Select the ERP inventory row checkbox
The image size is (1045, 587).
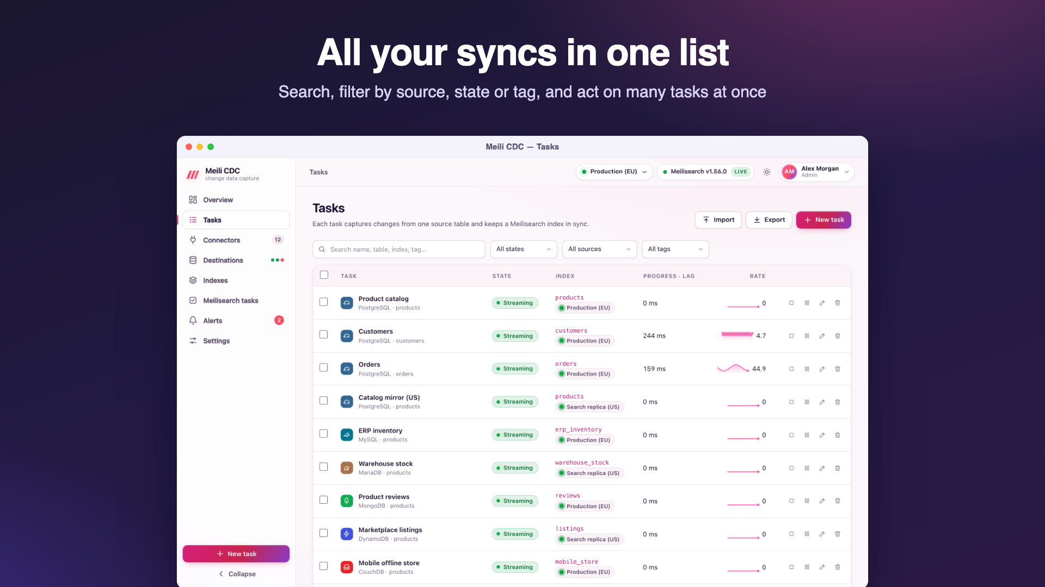[324, 434]
